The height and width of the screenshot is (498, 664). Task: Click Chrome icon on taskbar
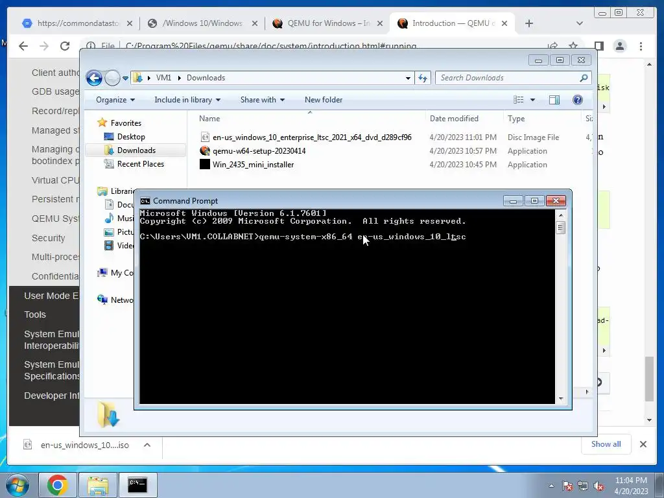58,485
